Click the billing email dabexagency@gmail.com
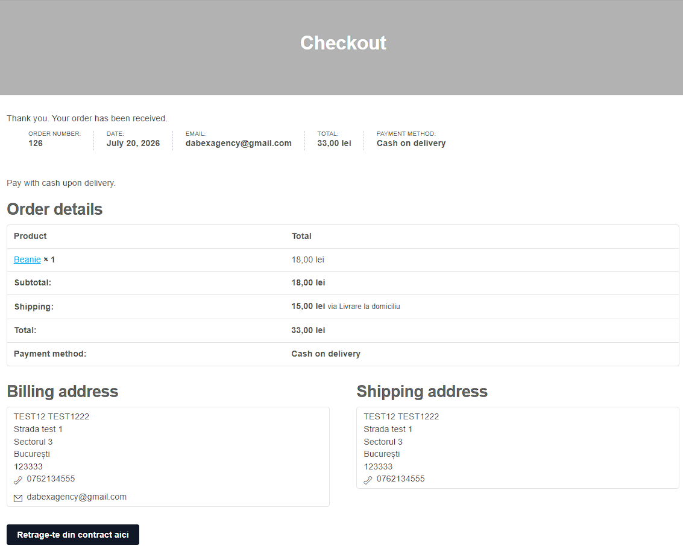The width and height of the screenshot is (683, 560). [x=77, y=497]
